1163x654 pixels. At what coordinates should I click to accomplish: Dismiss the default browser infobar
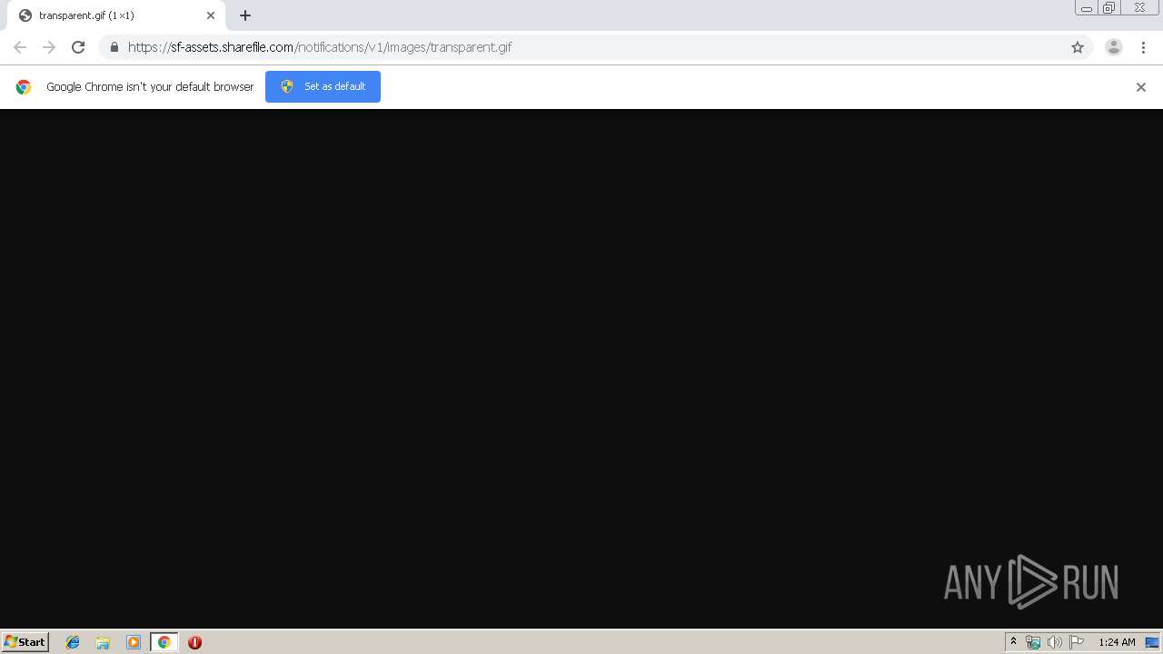(1141, 87)
